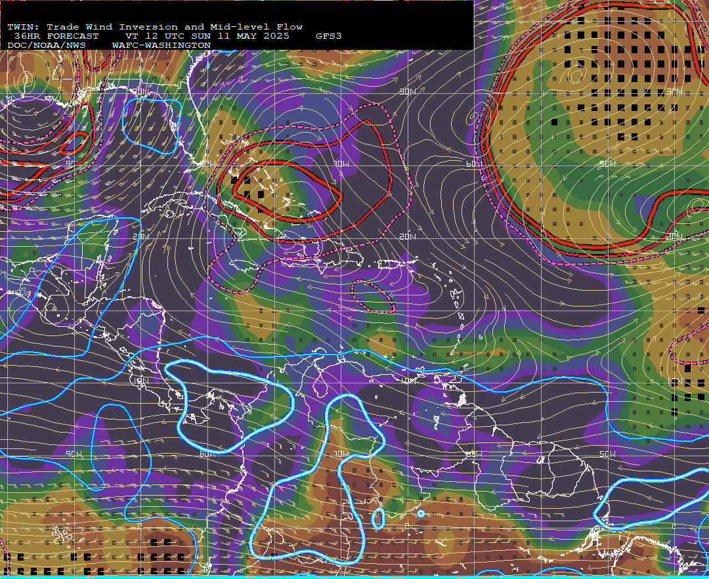Click the title "TWIN: Trade Wind Inversion and Mid-level Flow"
709x579 pixels.
tap(155, 27)
